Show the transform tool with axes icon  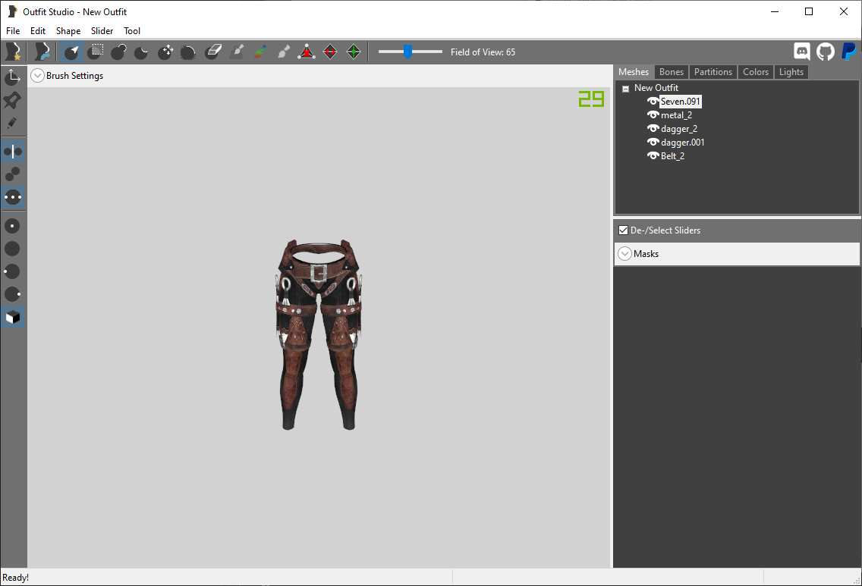[x=13, y=77]
